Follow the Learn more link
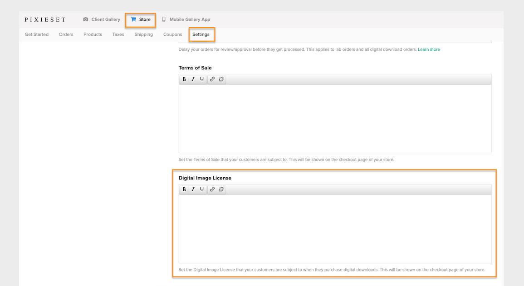 pos(429,49)
